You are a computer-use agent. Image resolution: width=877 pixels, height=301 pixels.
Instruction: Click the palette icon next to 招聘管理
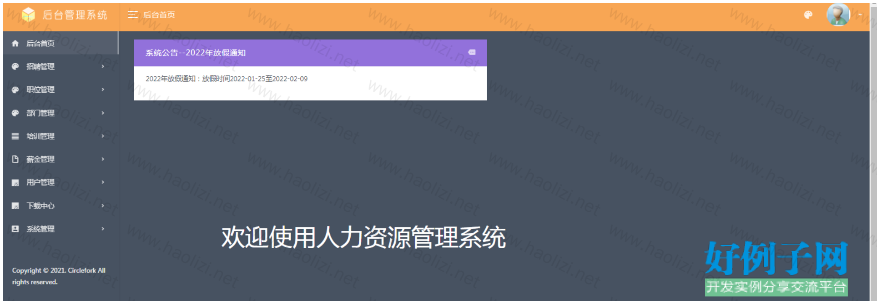(x=15, y=67)
